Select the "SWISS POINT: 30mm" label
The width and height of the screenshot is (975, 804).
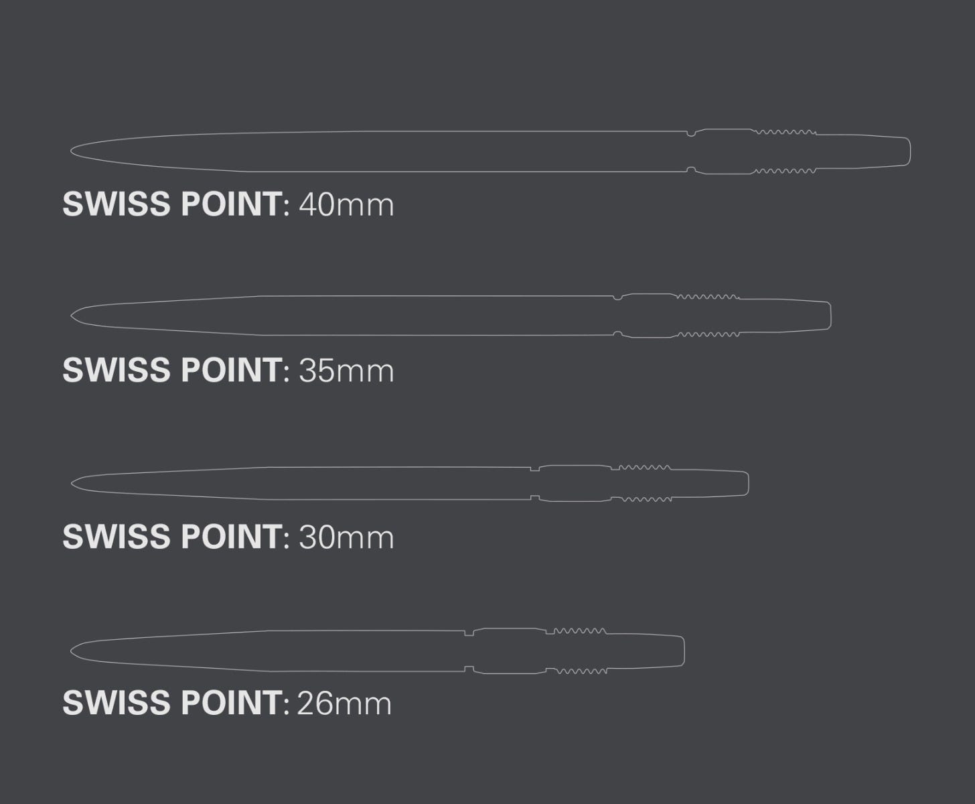228,537
